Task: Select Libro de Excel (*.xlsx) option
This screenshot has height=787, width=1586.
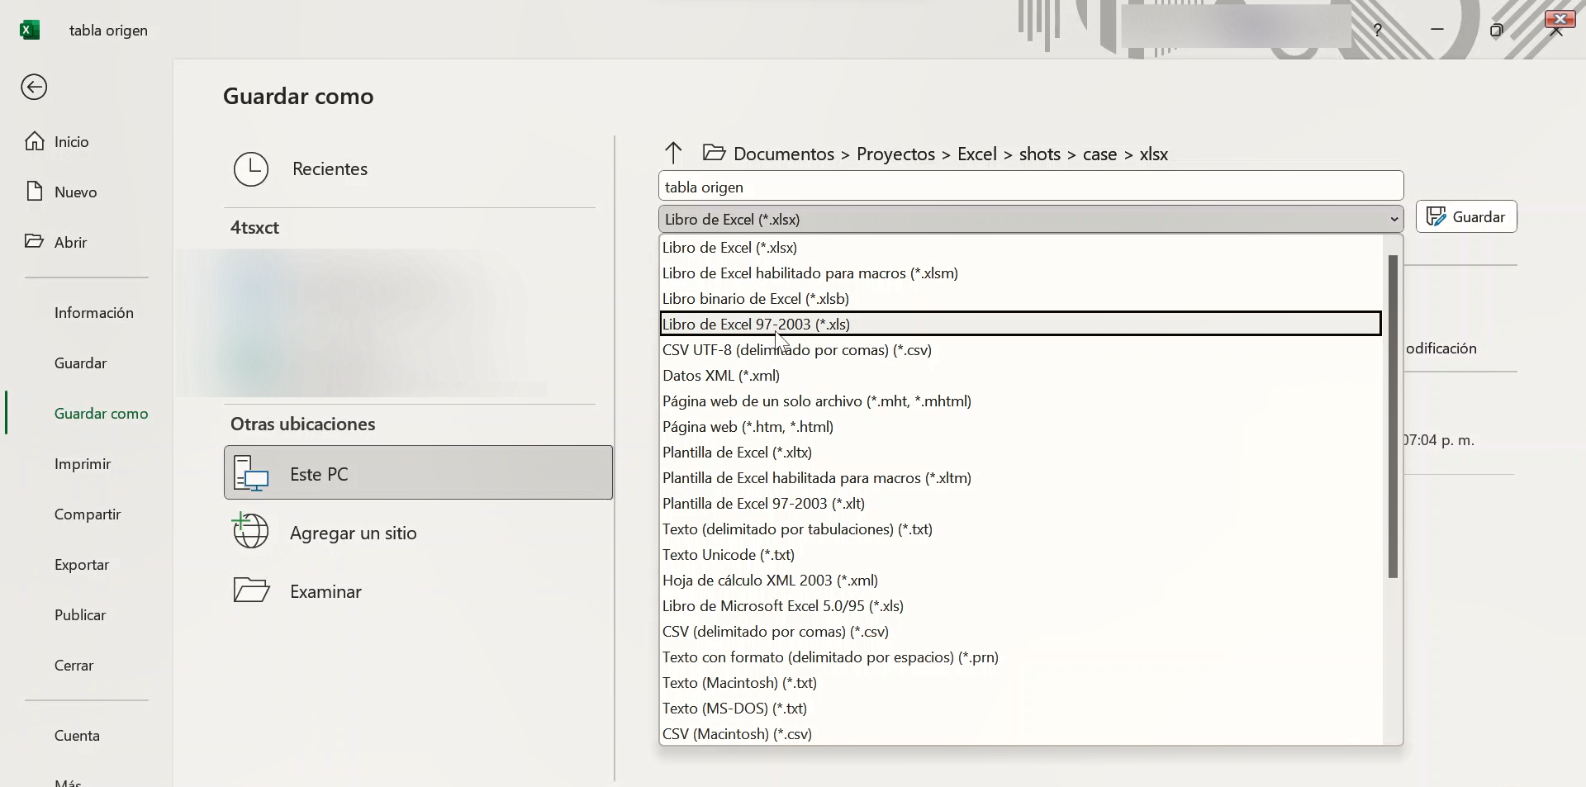Action: tap(1021, 247)
